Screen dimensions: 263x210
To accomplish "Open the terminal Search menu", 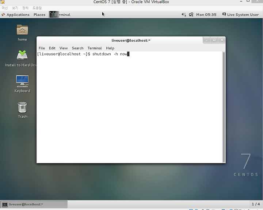I will click(x=78, y=48).
